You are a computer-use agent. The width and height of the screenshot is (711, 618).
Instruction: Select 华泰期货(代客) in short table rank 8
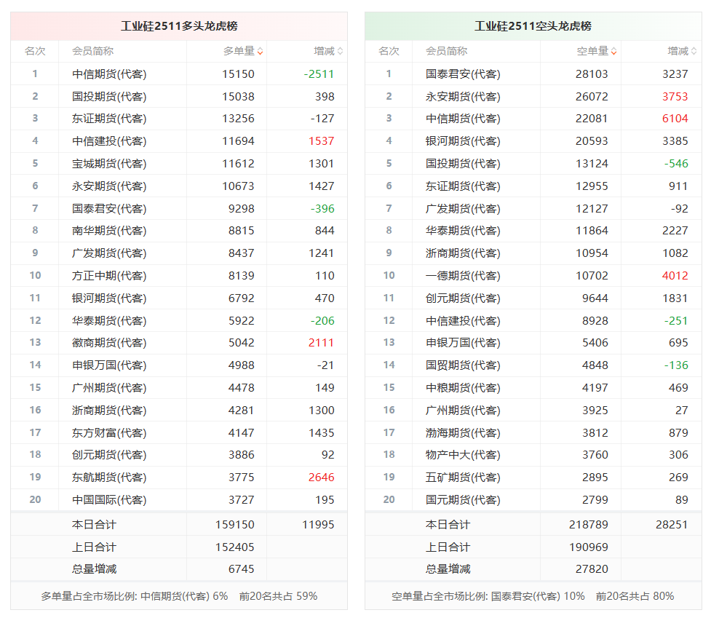coord(463,231)
